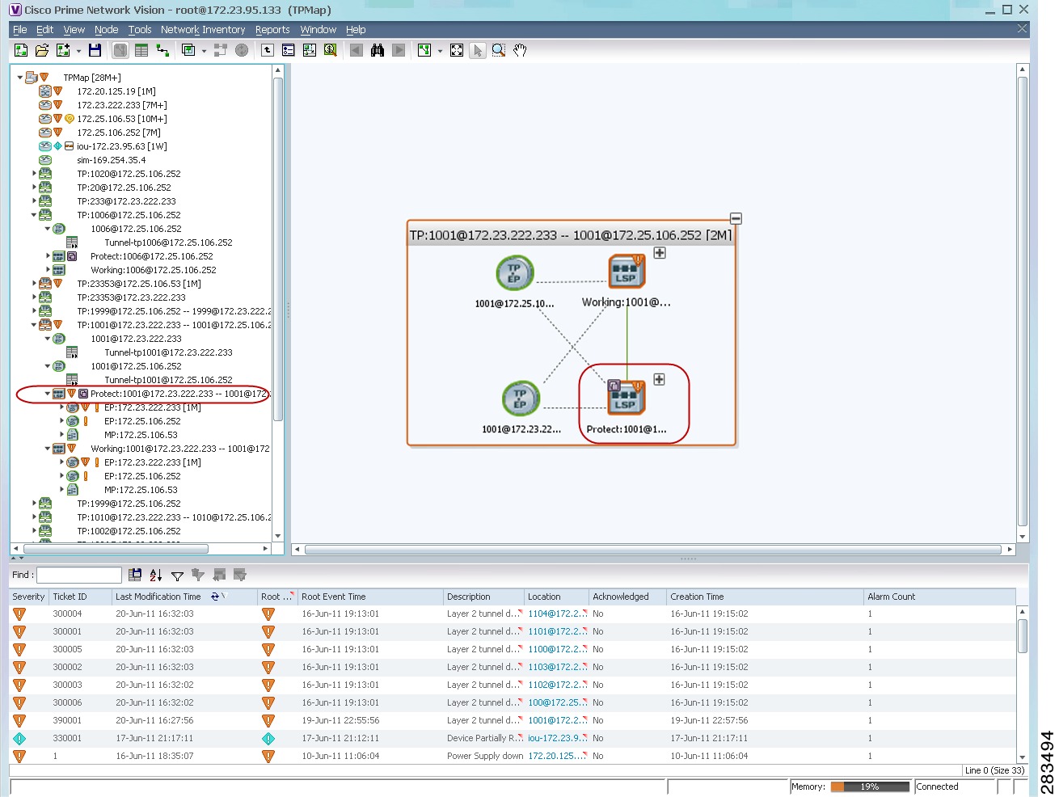Image resolution: width=1059 pixels, height=797 pixels.
Task: Click the map layout grid toolbar icon
Action: tap(310, 50)
